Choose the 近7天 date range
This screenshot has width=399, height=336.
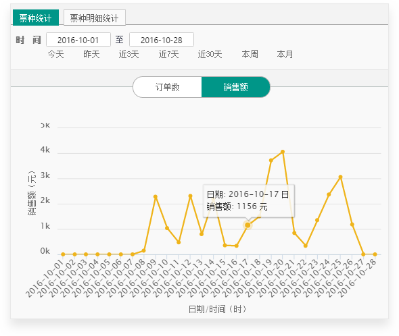tap(168, 54)
